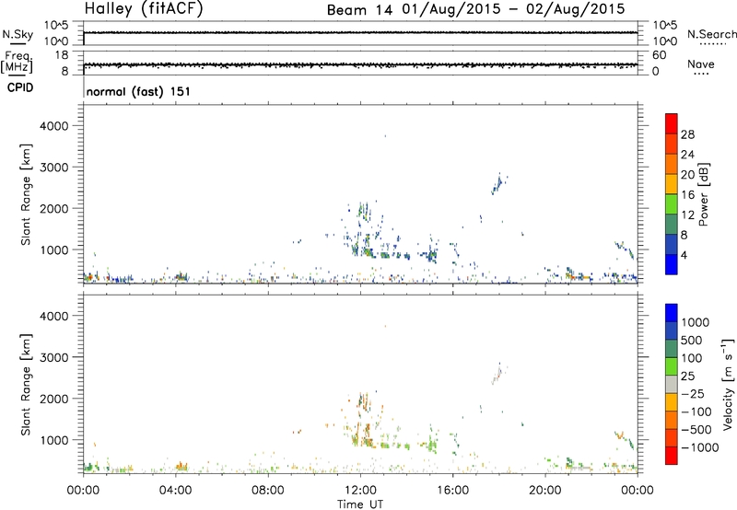Click "Slant Range [km]" label of velocity panel
Image resolution: width=737 pixels, height=510 pixels.
click(x=26, y=385)
